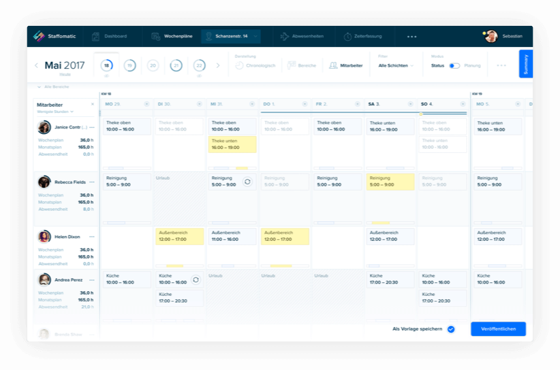Go to previous month with left arrow
Image resolution: width=560 pixels, height=370 pixels.
(x=37, y=65)
